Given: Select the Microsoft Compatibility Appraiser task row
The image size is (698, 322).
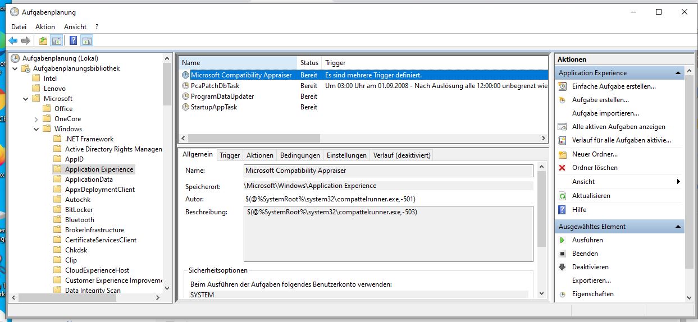Looking at the screenshot, I should pyautogui.click(x=363, y=75).
